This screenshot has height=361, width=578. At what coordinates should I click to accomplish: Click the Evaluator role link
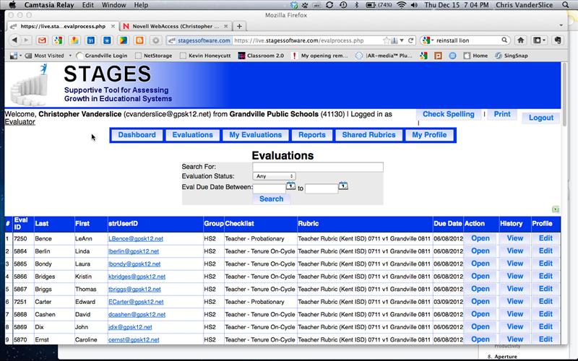tap(20, 122)
